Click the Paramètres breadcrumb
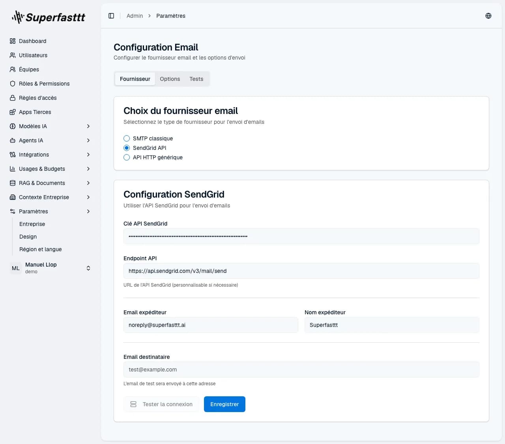505x444 pixels. coord(171,16)
